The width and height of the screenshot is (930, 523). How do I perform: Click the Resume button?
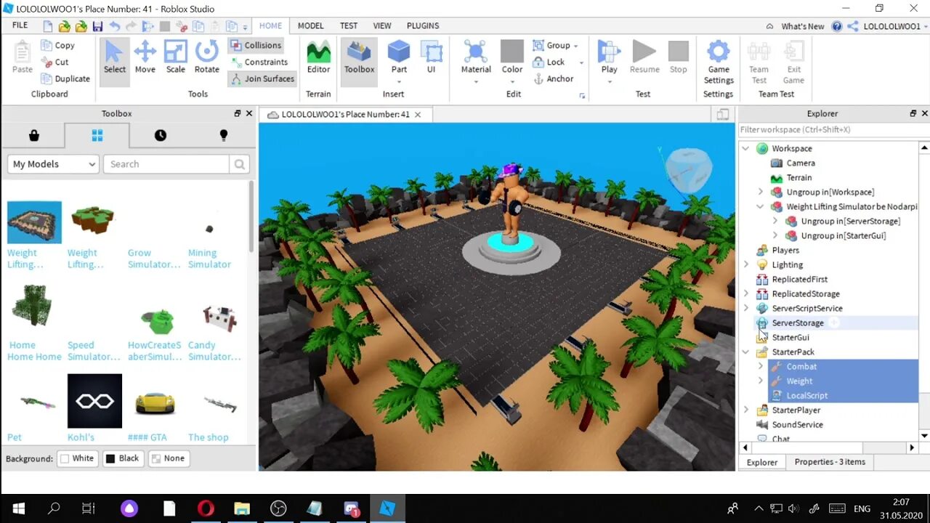[x=644, y=57]
